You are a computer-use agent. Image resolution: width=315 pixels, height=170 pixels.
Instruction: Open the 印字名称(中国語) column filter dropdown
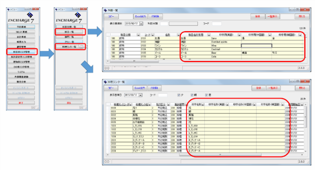click(x=254, y=105)
